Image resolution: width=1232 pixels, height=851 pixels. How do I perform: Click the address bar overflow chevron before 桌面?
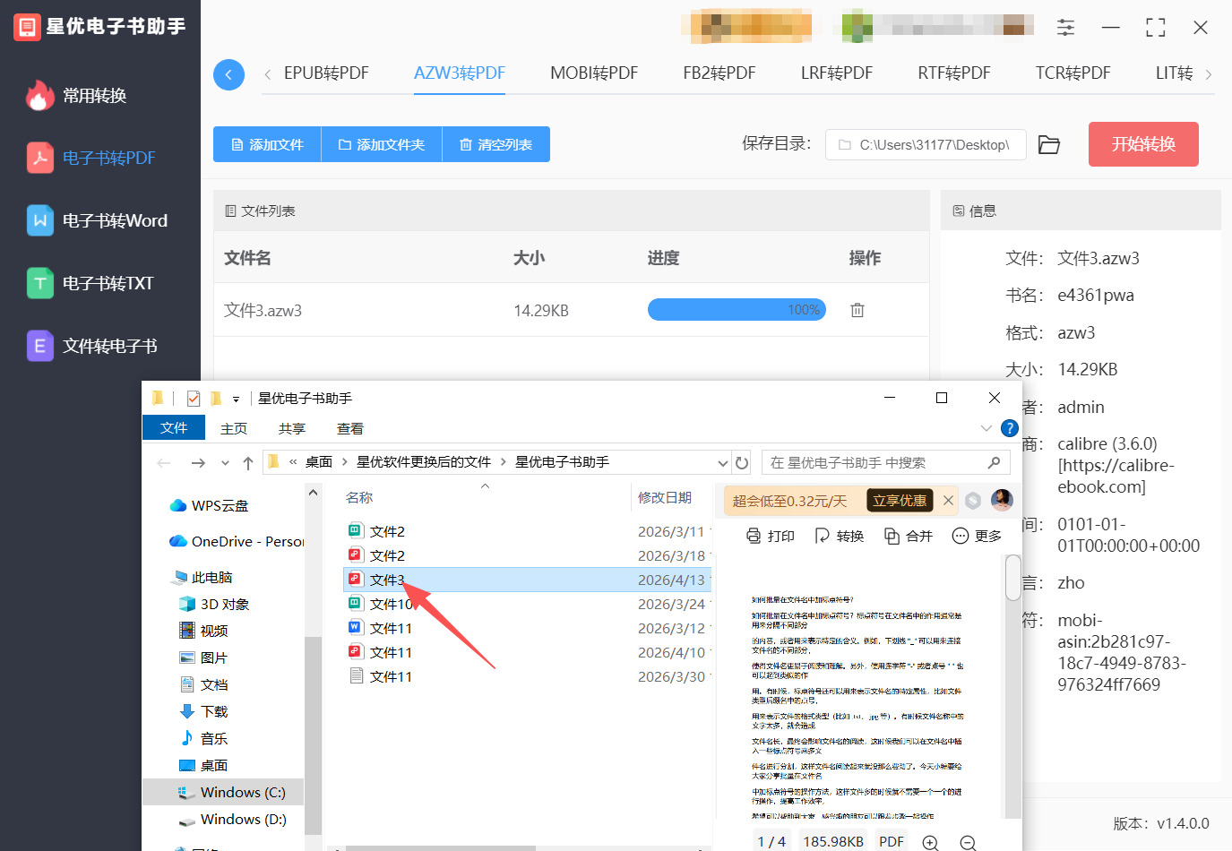coord(293,462)
